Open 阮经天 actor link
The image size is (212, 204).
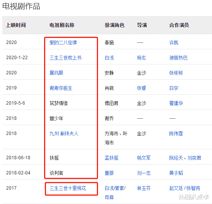click(176, 158)
